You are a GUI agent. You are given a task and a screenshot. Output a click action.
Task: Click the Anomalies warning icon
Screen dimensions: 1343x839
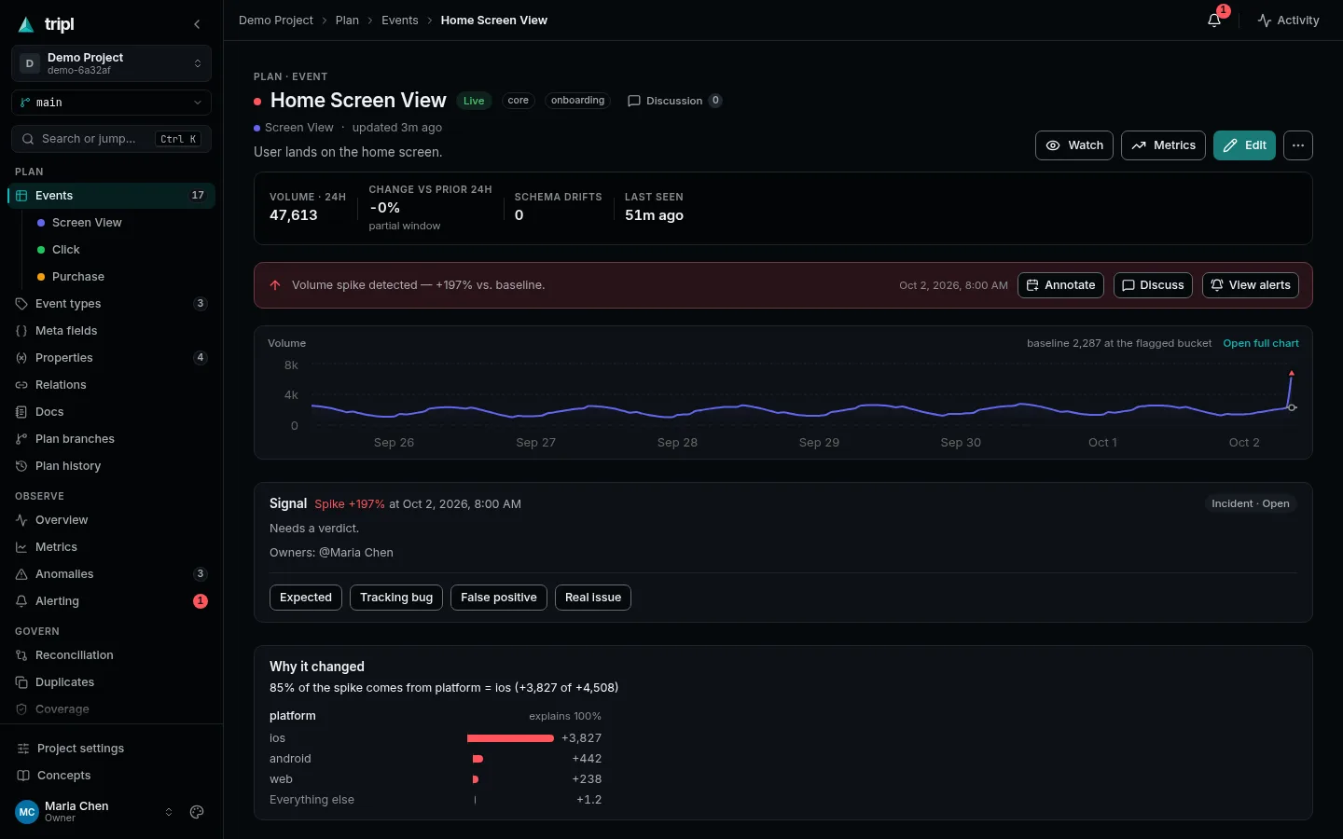[x=21, y=574]
